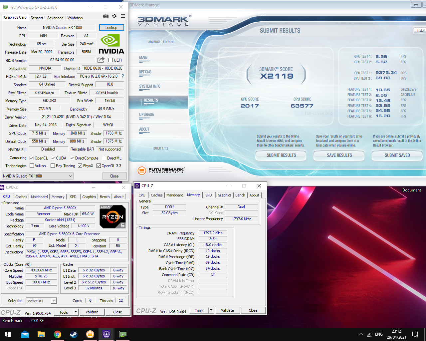Toggle the Ray Tracing checkbox
This screenshot has height=341, width=426.
53,166
